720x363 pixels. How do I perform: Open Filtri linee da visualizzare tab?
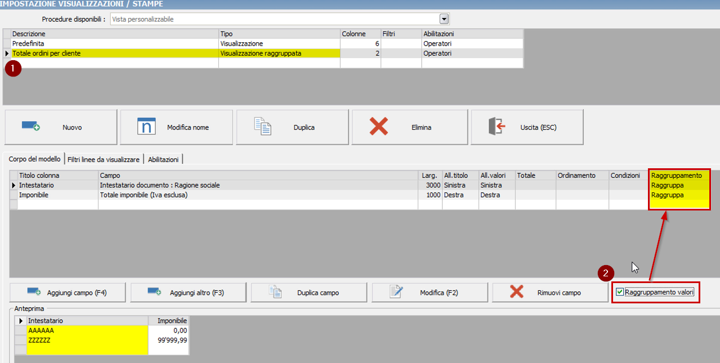(104, 160)
